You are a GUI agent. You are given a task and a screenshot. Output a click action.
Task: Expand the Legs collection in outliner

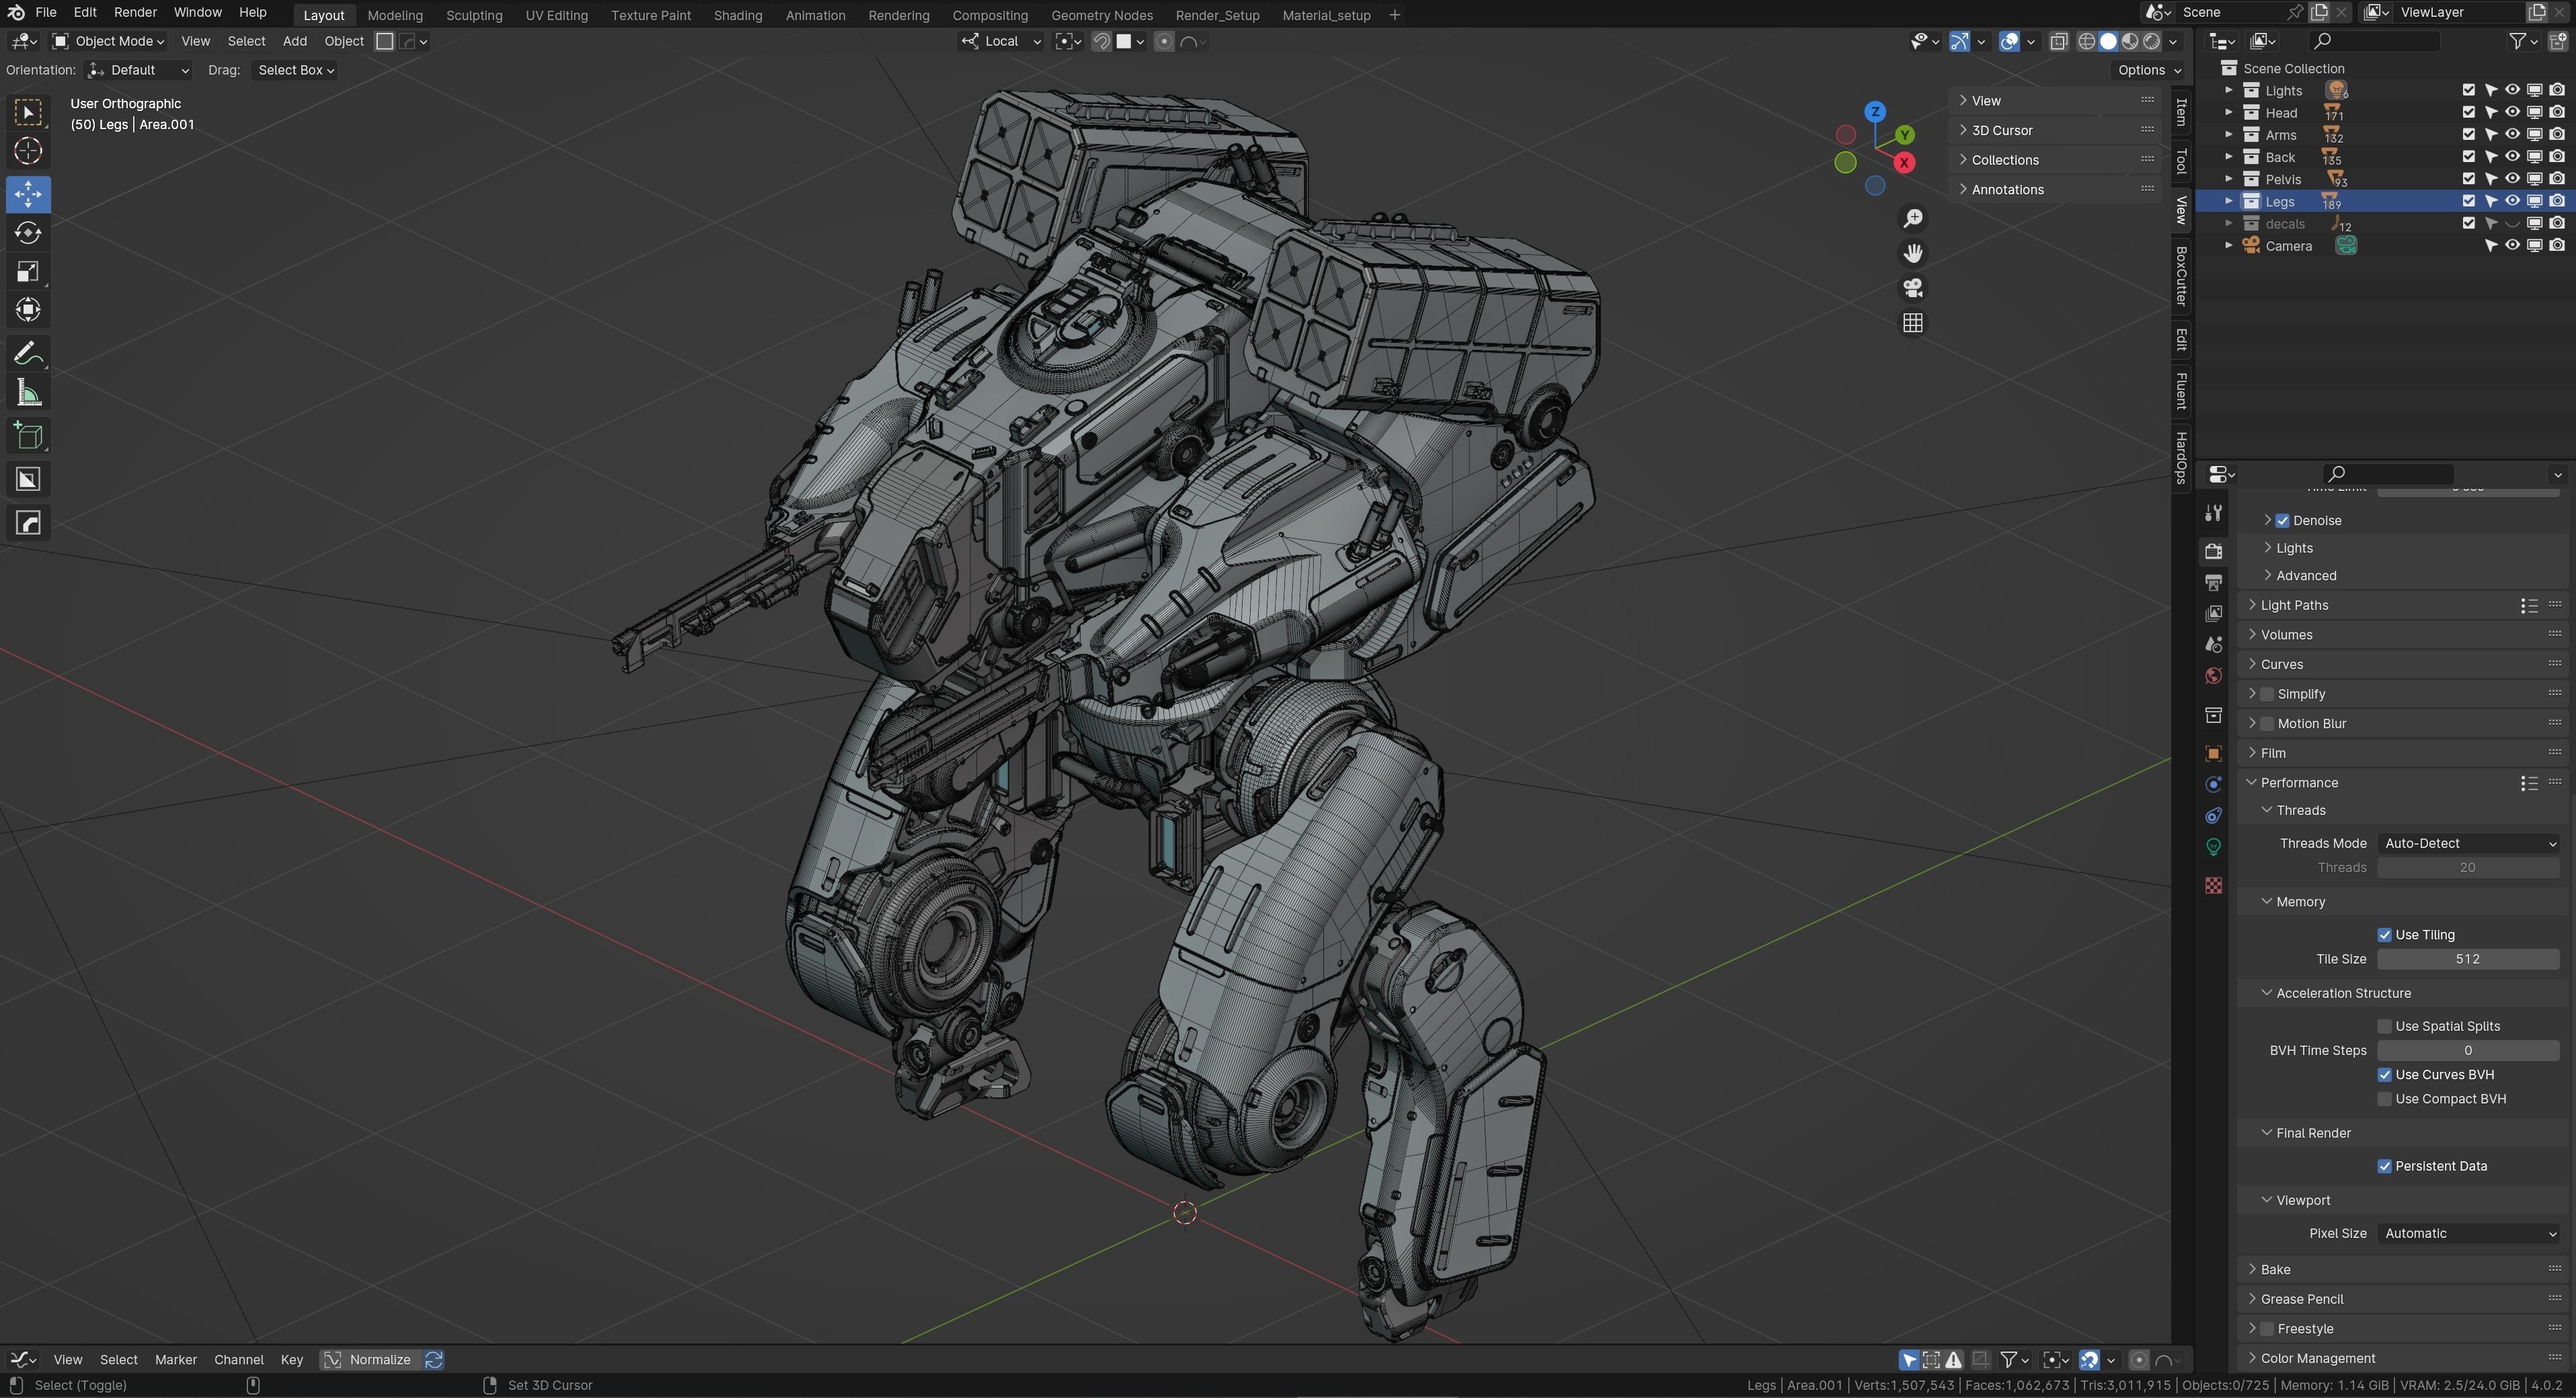(2228, 201)
